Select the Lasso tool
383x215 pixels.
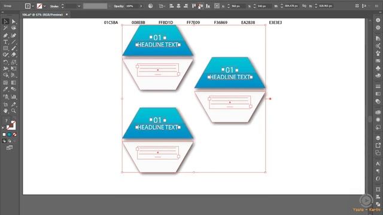click(x=13, y=28)
